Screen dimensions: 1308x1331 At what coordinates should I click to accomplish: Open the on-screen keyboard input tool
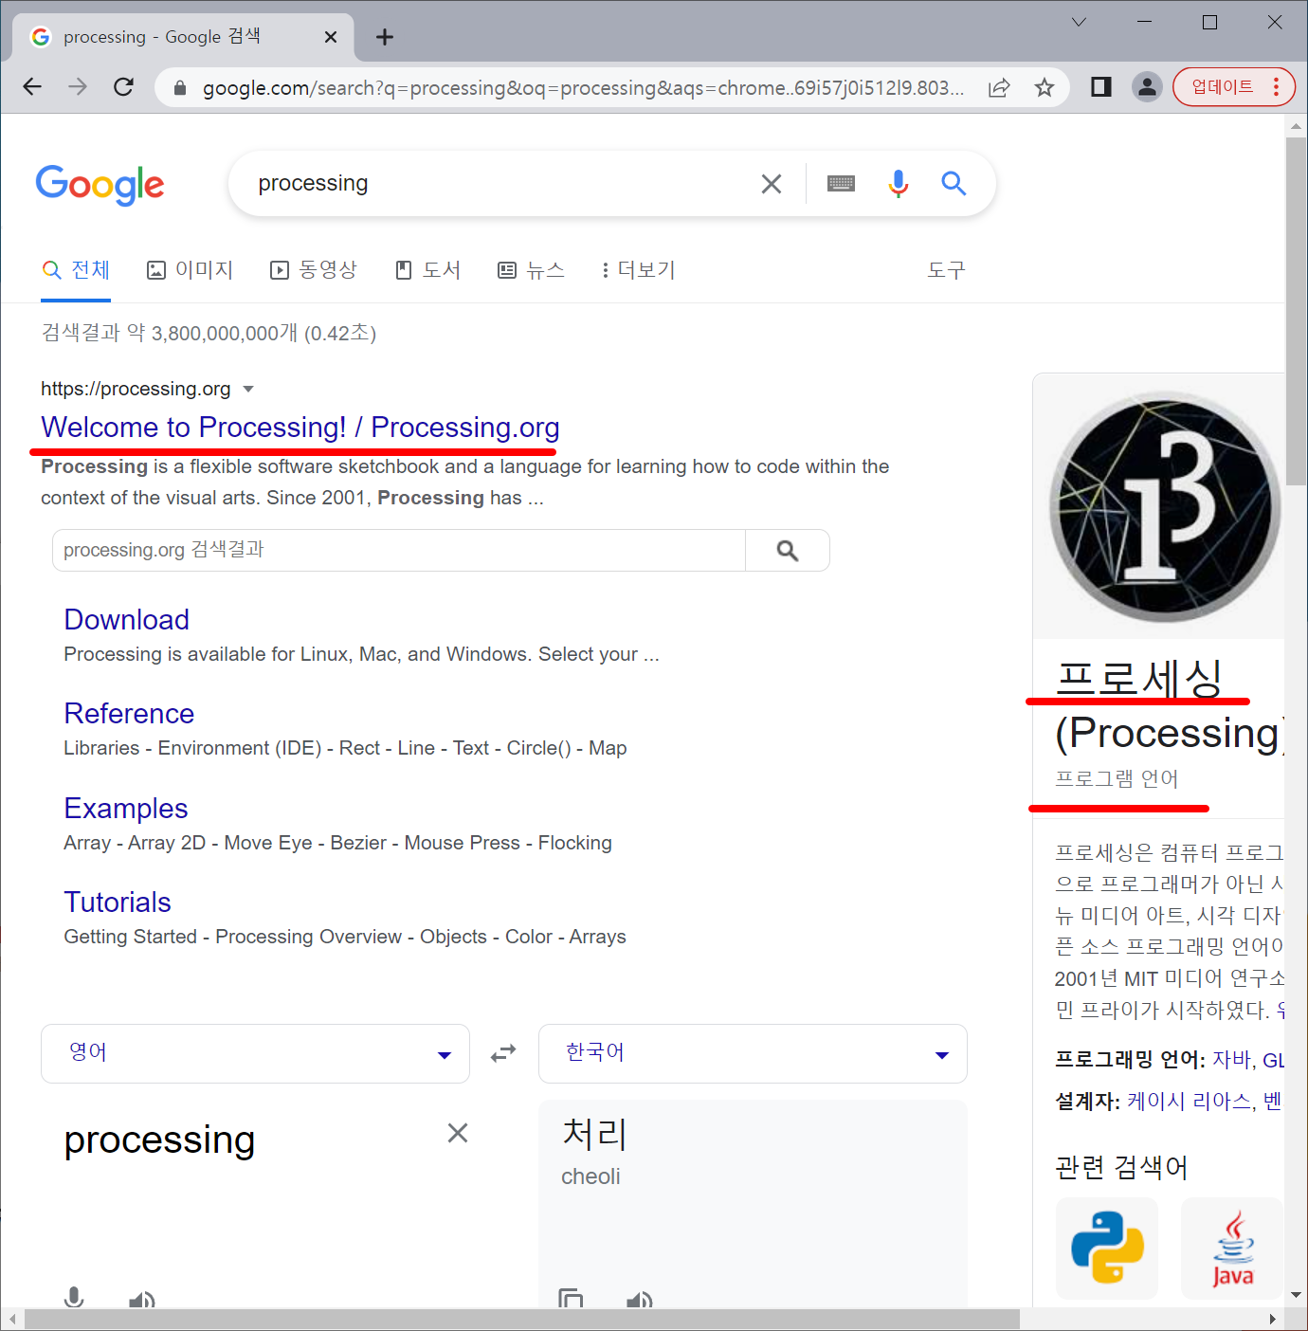coord(841,184)
